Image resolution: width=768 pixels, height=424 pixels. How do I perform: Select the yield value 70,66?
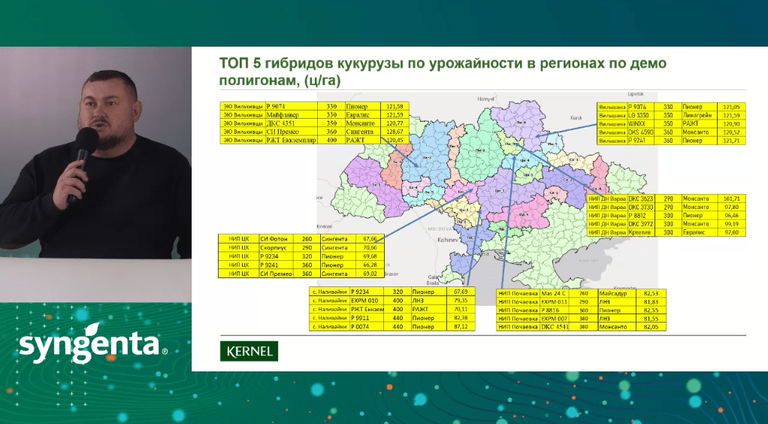click(x=370, y=247)
